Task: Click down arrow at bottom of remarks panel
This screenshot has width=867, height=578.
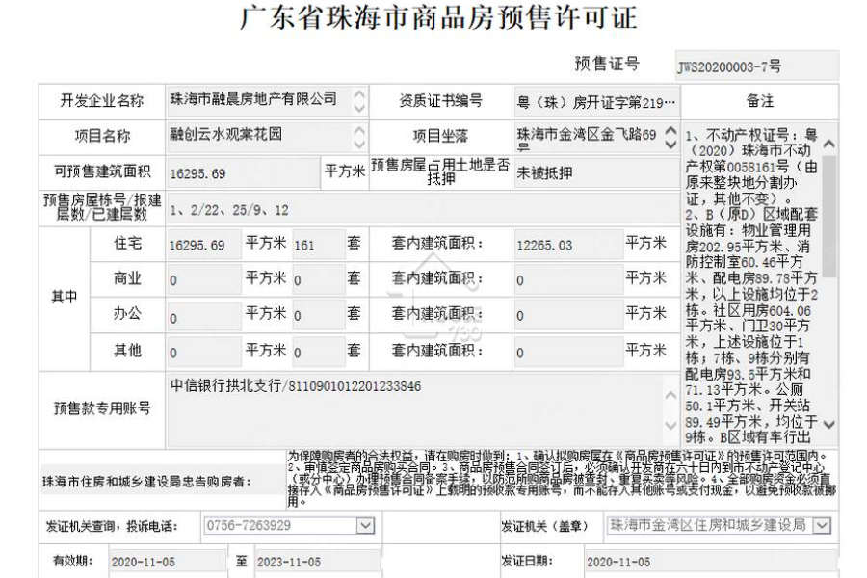Action: tap(828, 425)
